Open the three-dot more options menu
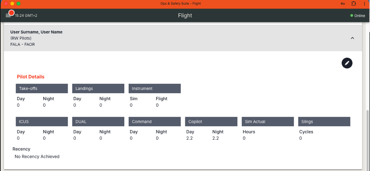Viewport: 370px width, 171px height. click(x=364, y=4)
